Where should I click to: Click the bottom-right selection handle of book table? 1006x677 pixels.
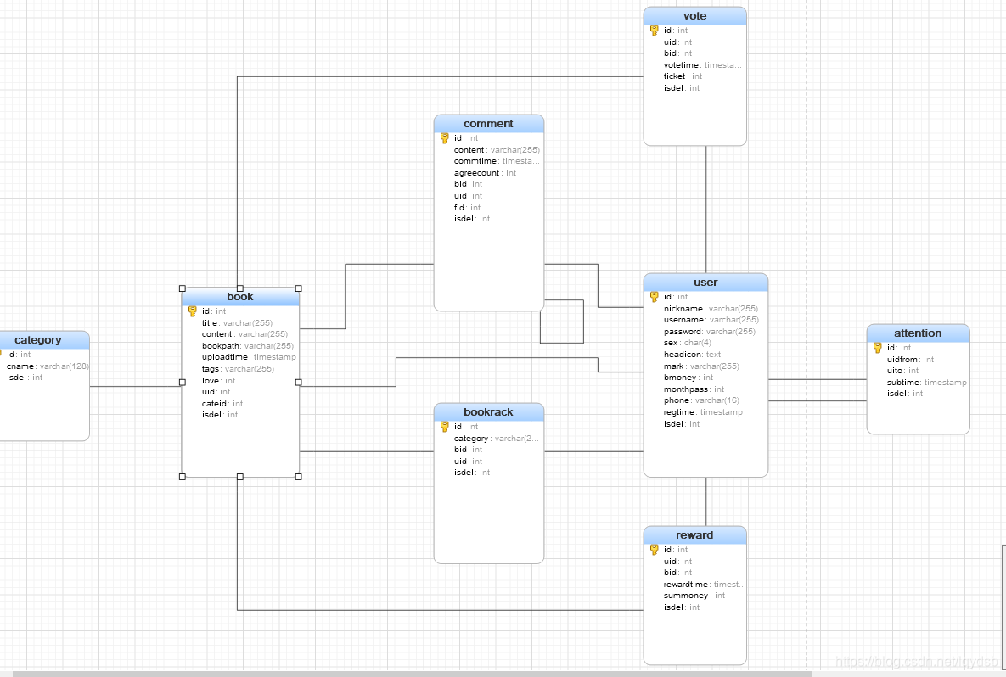tap(298, 476)
